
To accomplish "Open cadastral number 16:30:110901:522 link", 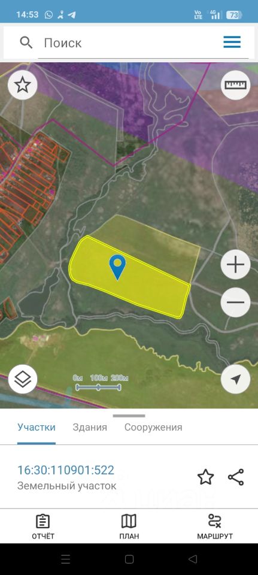I will [66, 470].
